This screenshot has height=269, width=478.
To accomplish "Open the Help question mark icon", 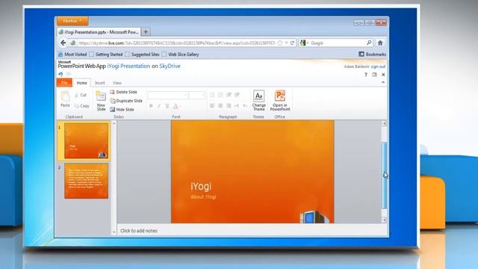I will coord(366,75).
